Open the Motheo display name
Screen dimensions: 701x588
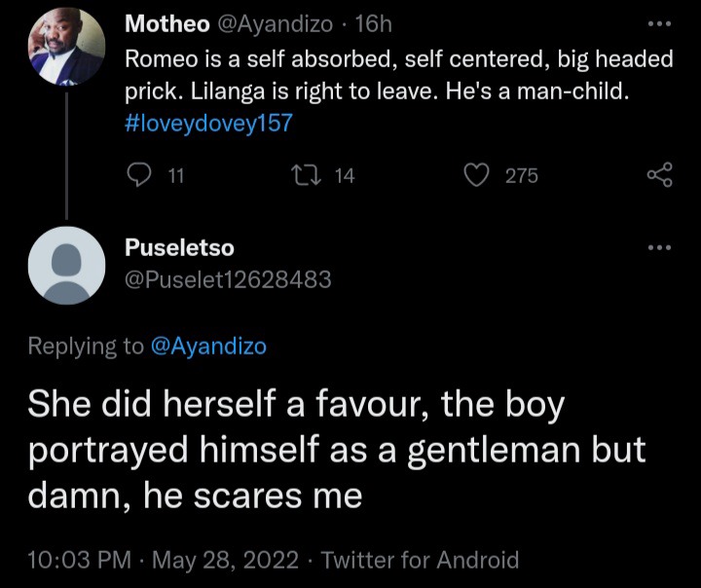click(167, 23)
